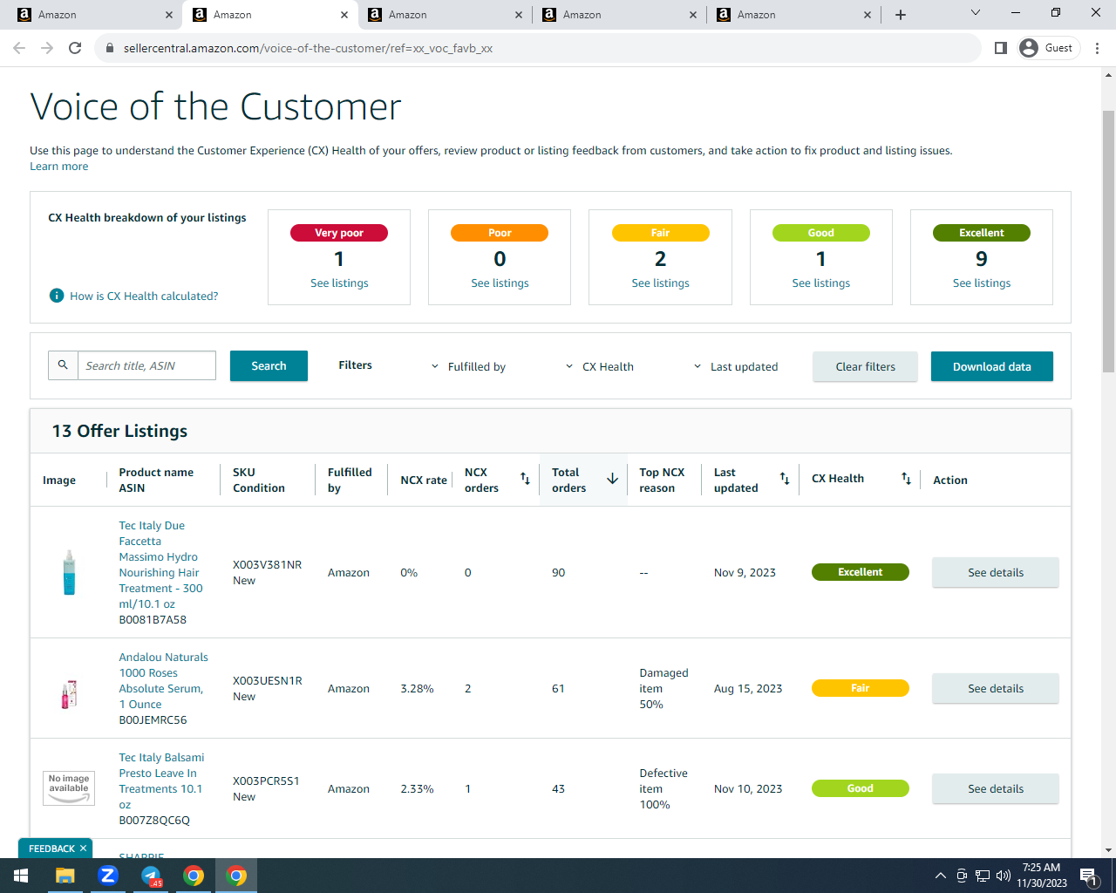Sort Total orders descending arrow
Viewport: 1116px width, 893px height.
coord(612,479)
